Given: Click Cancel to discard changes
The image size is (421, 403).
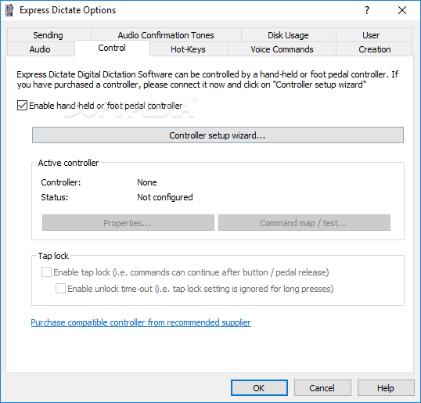Looking at the screenshot, I should point(322,387).
